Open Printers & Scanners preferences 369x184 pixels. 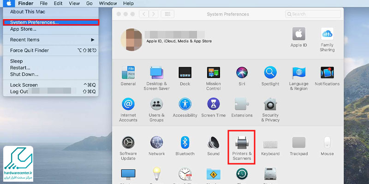[x=242, y=148]
